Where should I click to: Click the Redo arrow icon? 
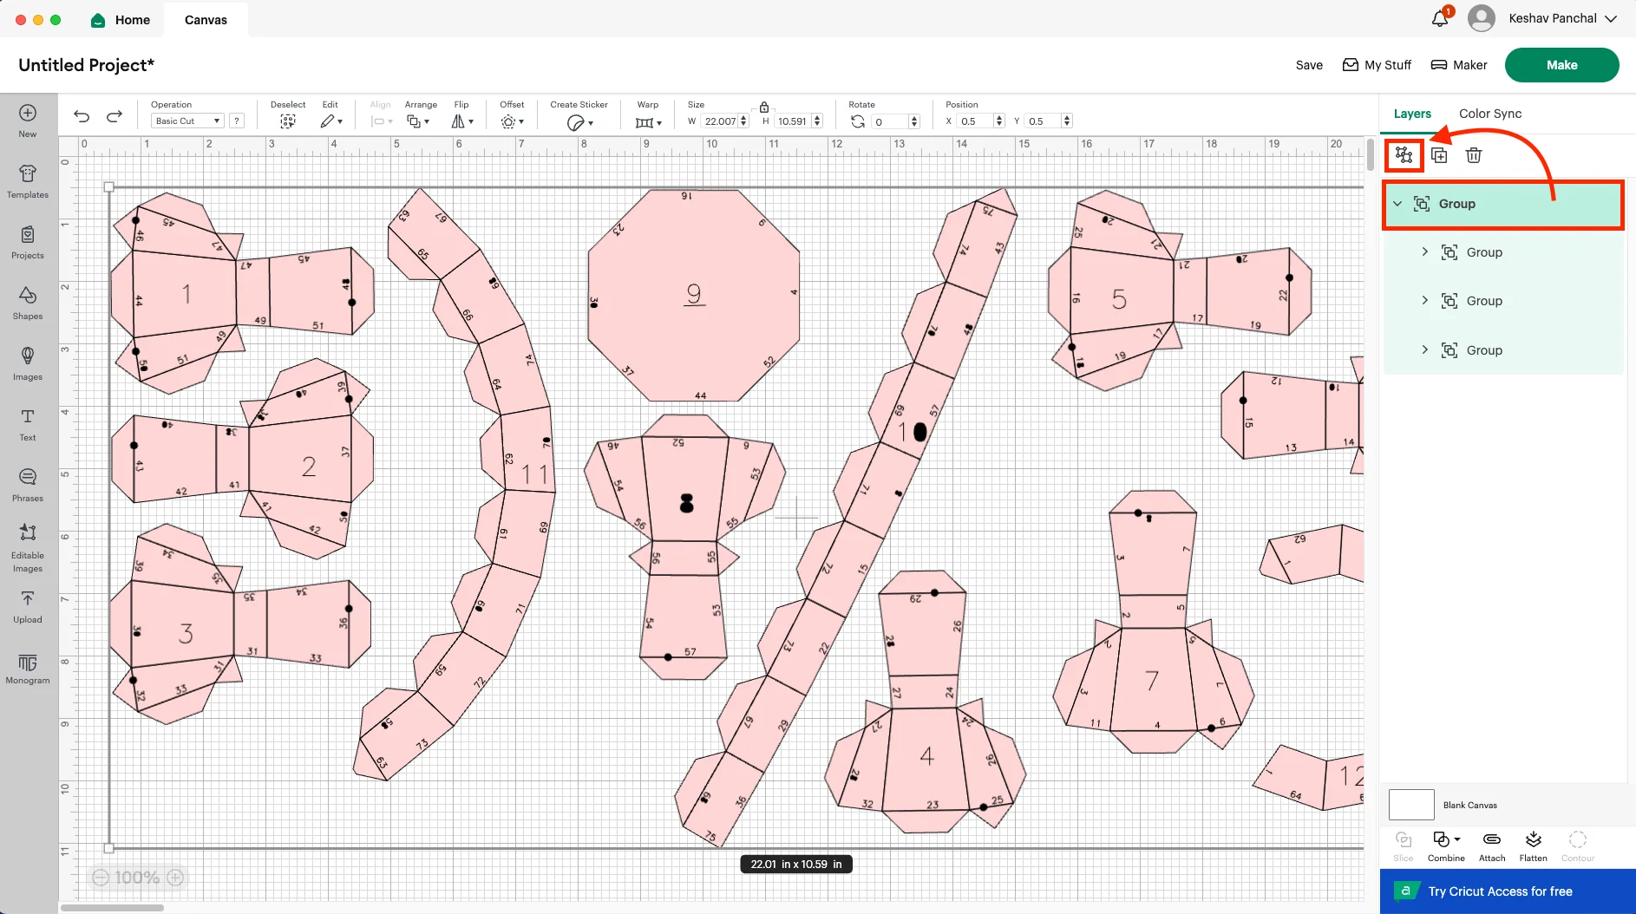[115, 116]
